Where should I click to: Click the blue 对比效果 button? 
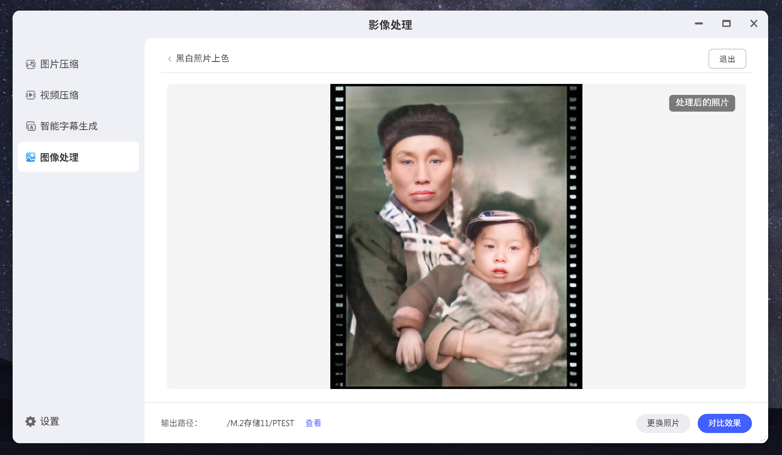[725, 423]
